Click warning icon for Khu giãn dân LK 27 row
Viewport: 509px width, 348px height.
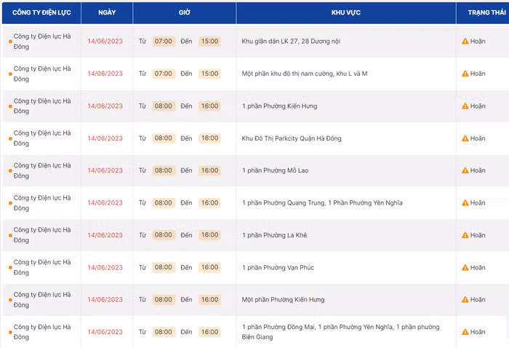coord(465,41)
